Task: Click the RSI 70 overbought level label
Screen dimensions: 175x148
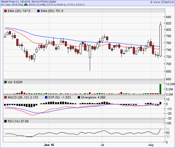Action: pyautogui.click(x=168, y=129)
